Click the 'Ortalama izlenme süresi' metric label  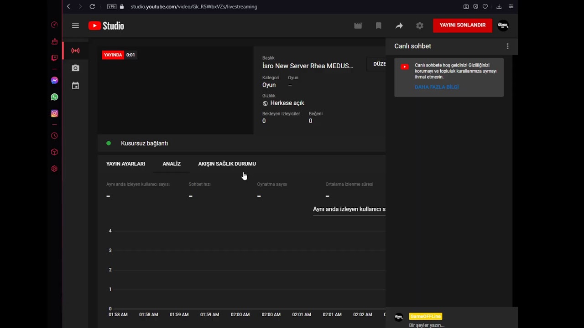(x=349, y=184)
